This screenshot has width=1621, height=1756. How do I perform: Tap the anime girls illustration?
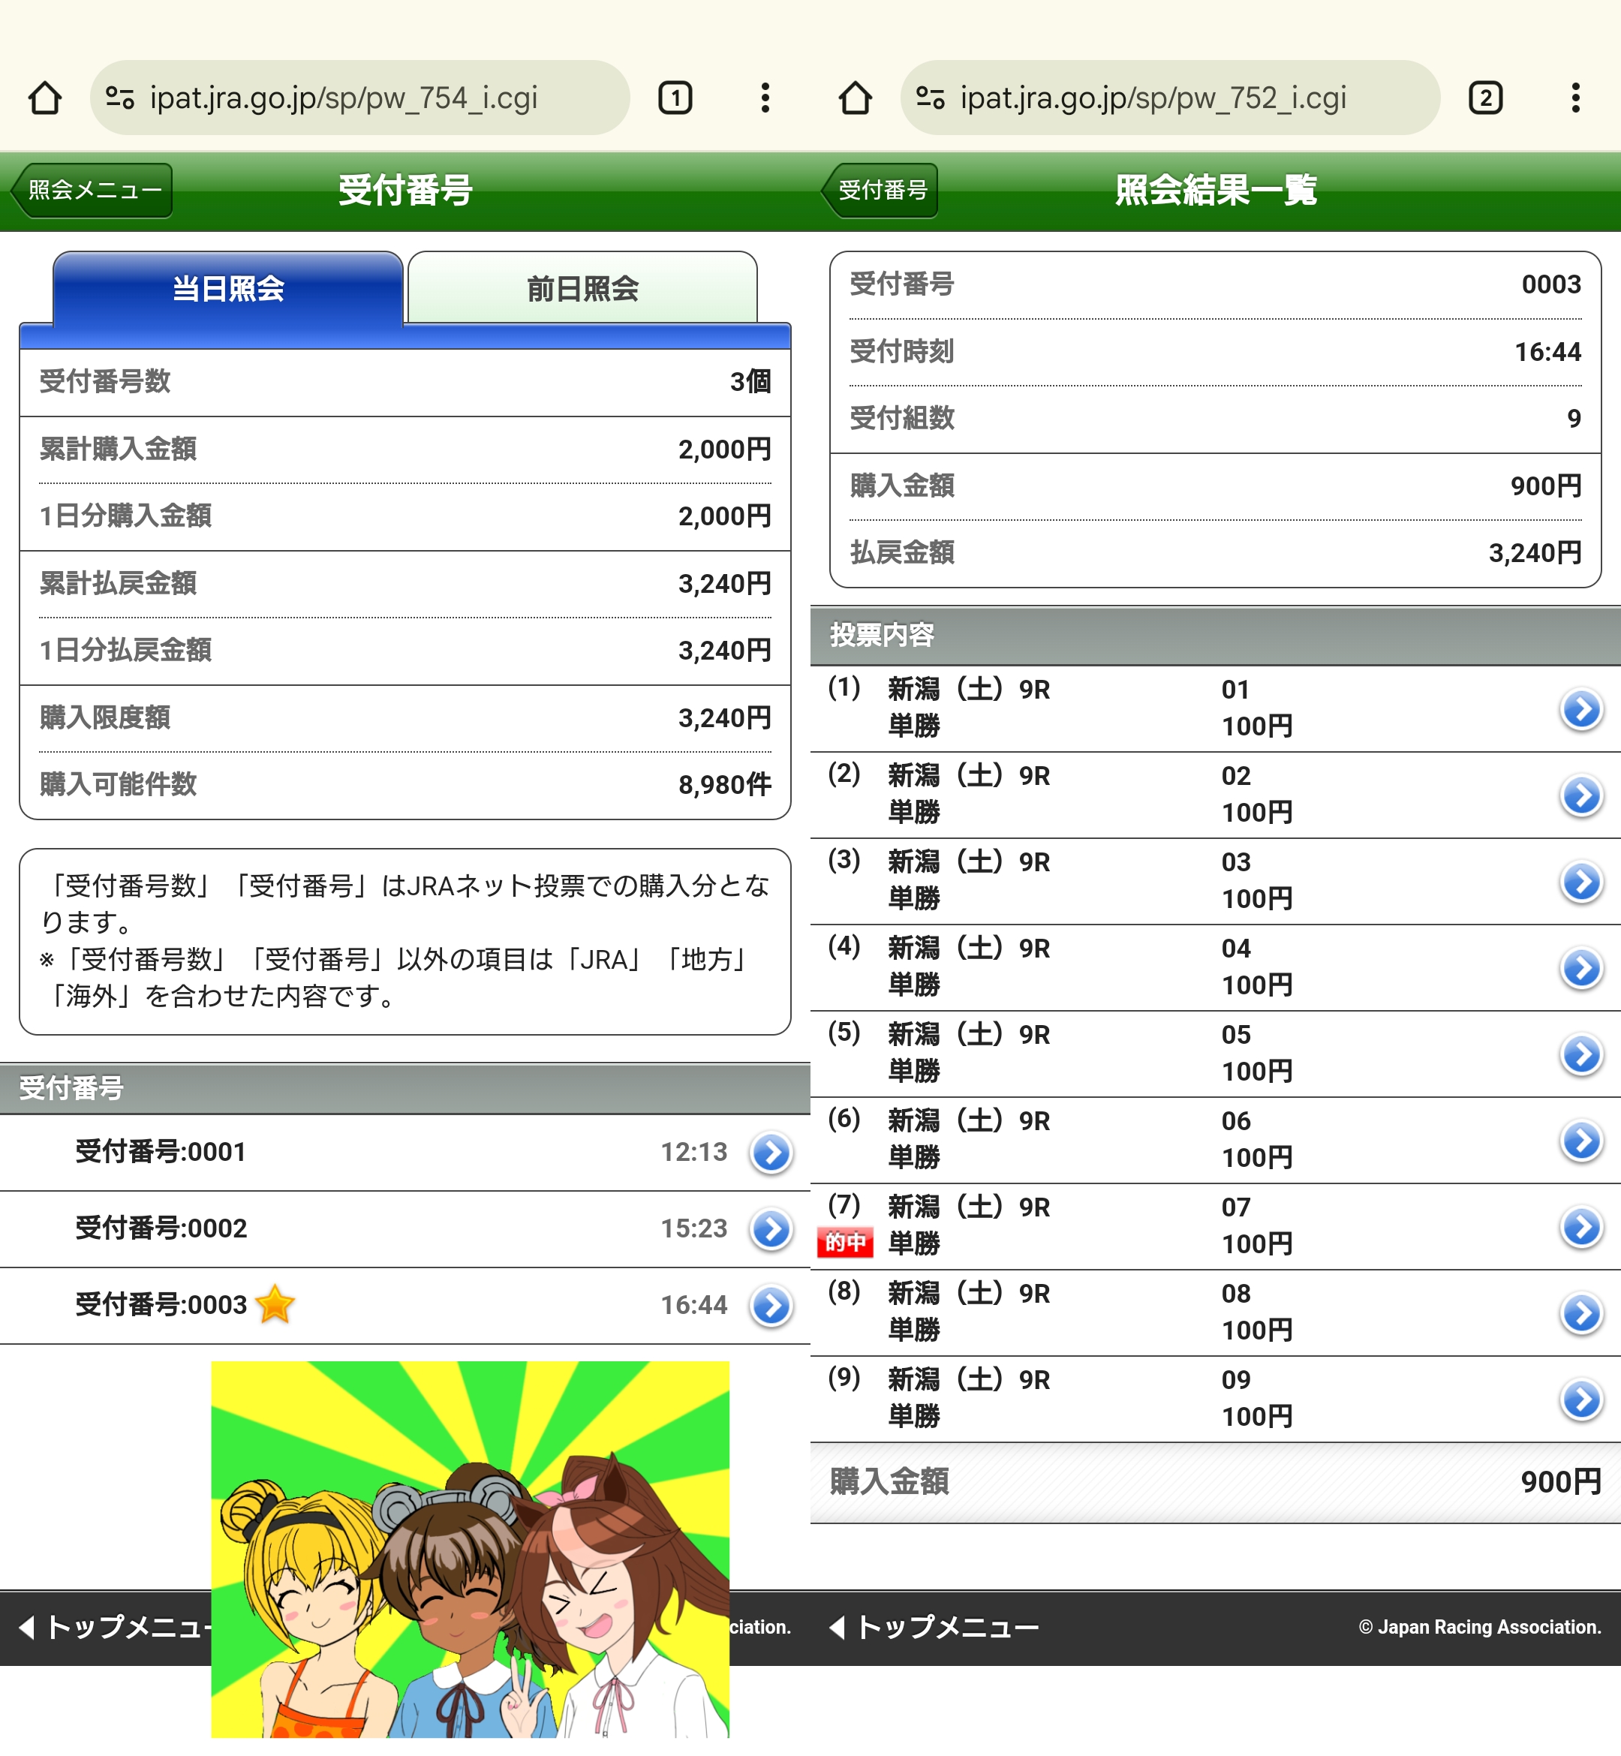pos(470,1549)
